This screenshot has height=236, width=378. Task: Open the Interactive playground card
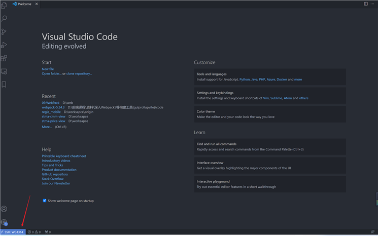[x=270, y=184]
